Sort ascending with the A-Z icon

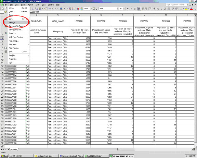[x=70, y=9]
